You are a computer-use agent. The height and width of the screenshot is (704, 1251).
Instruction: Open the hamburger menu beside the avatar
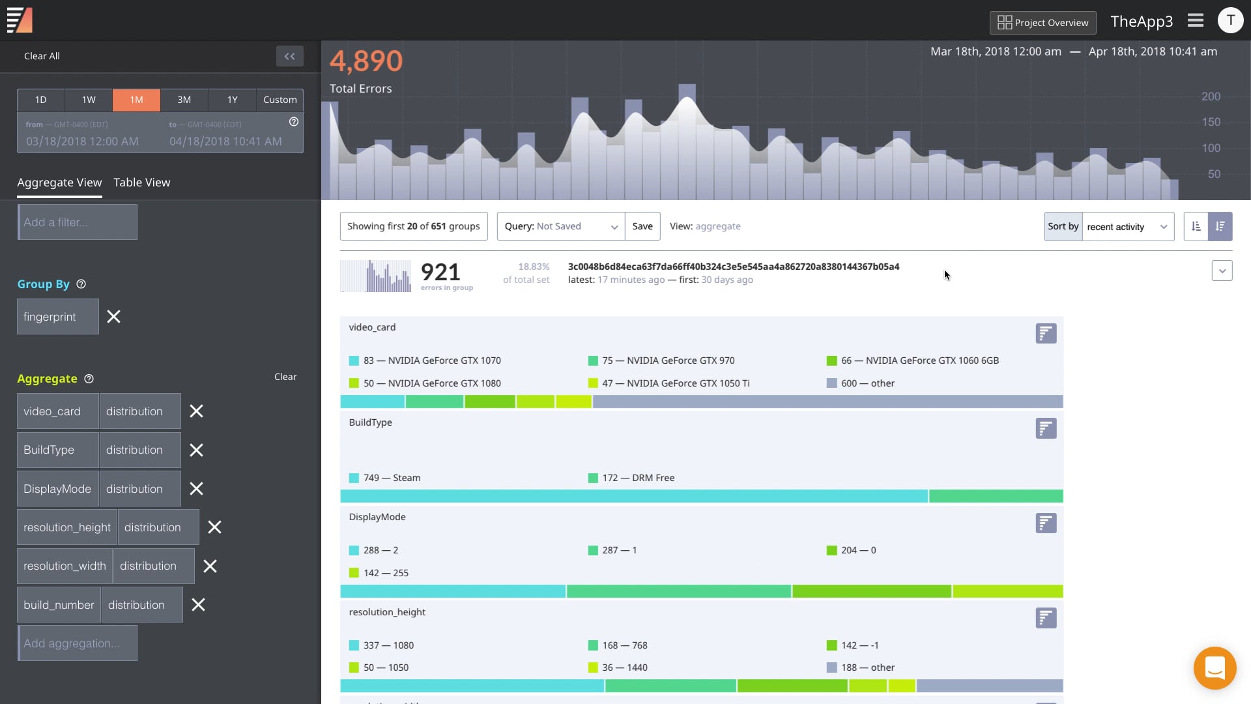(x=1196, y=20)
